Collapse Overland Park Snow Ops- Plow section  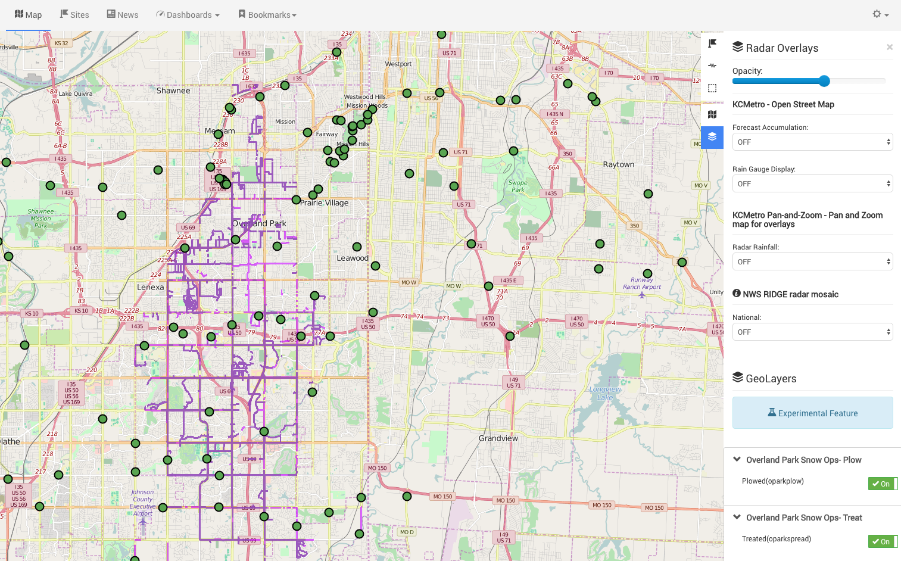click(737, 459)
